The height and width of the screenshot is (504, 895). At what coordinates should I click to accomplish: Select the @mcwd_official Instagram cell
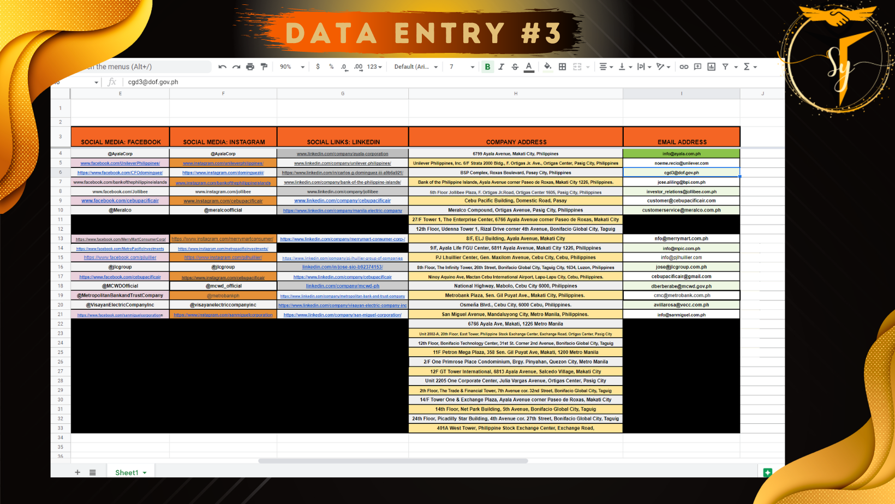tap(223, 286)
